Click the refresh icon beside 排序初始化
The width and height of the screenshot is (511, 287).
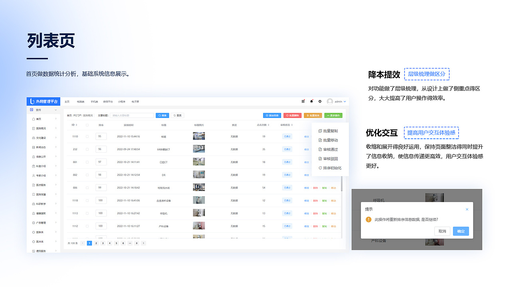pos(320,168)
